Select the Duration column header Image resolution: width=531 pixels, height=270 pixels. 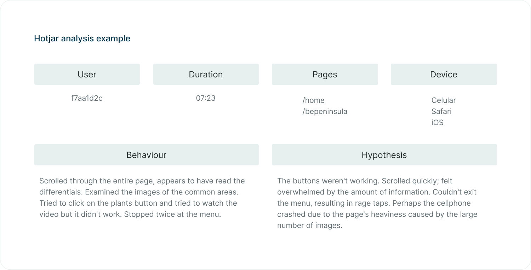pos(206,74)
